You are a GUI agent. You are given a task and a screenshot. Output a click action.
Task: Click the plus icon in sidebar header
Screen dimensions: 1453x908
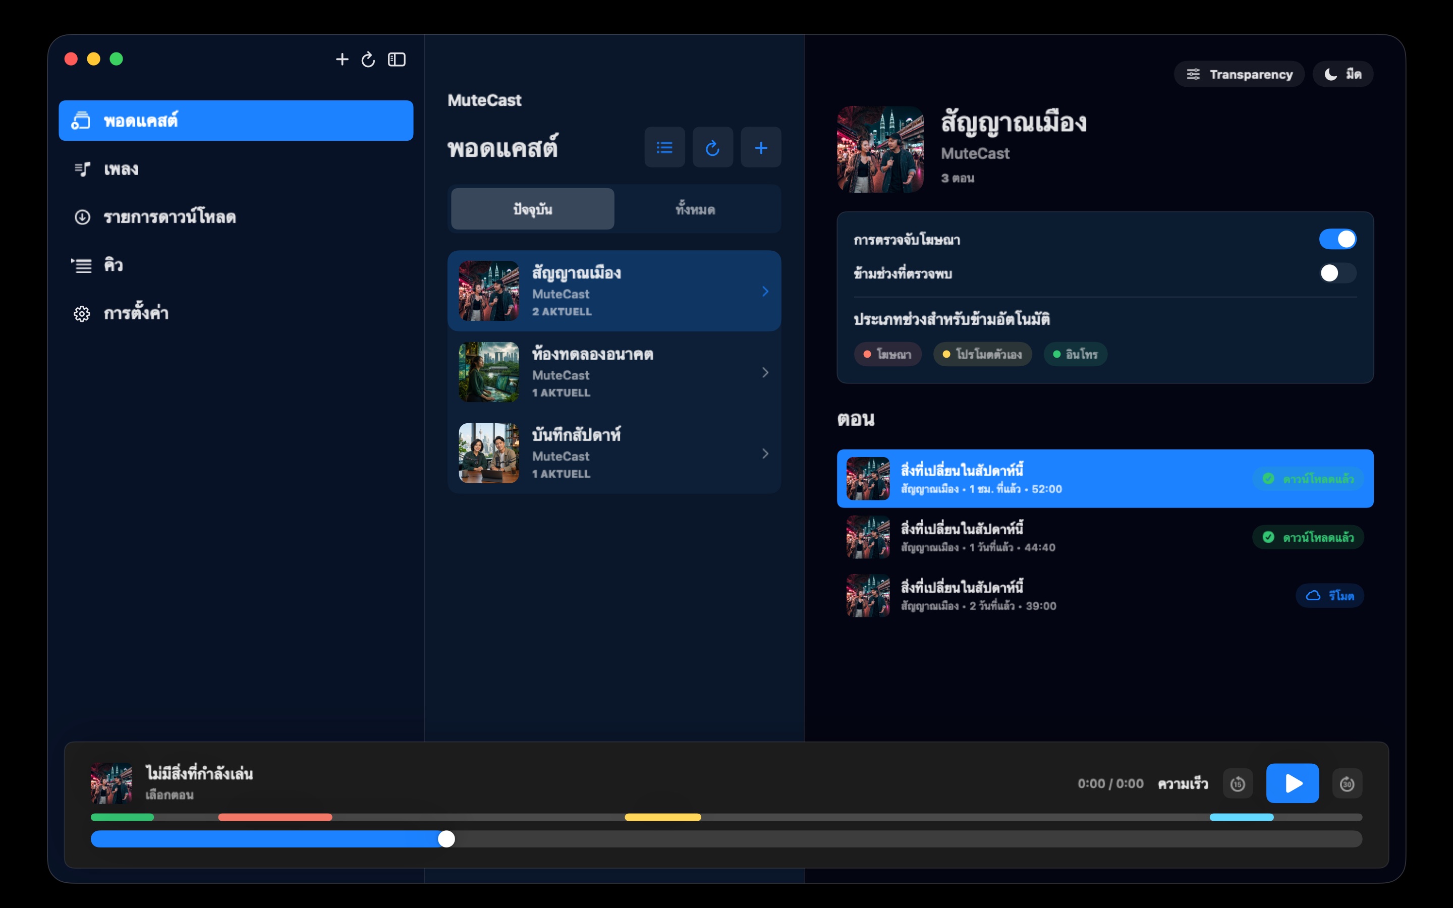click(x=342, y=60)
